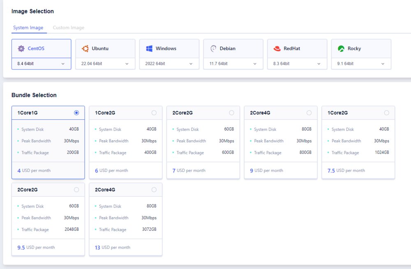Viewport: 411px width, 269px height.
Task: Click the 400GB traffic package value
Action: 150,152
